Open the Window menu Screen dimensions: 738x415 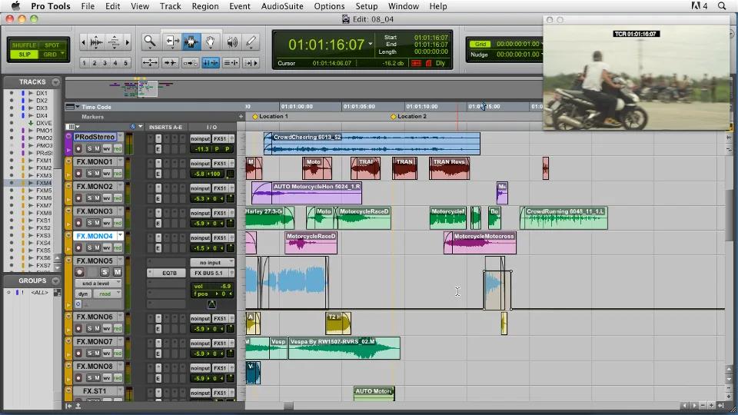tap(404, 6)
